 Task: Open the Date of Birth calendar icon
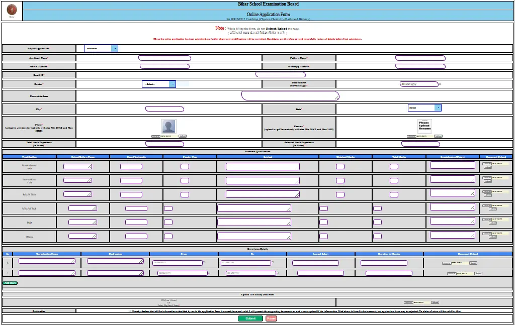coord(440,84)
